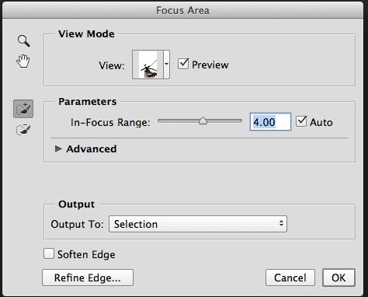Expand the Advanced section triangle
Image resolution: width=368 pixels, height=297 pixels.
point(58,148)
